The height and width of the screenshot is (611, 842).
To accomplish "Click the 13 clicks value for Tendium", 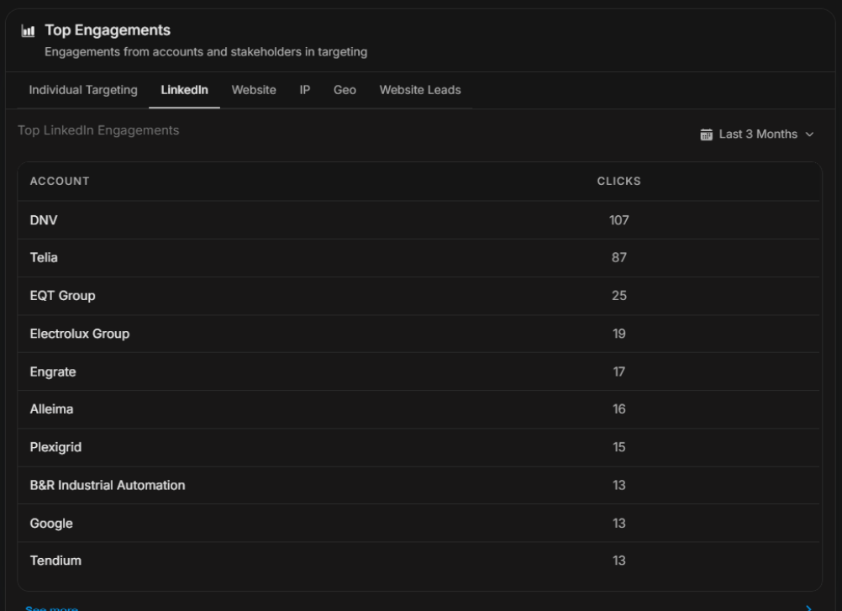I will click(x=618, y=561).
